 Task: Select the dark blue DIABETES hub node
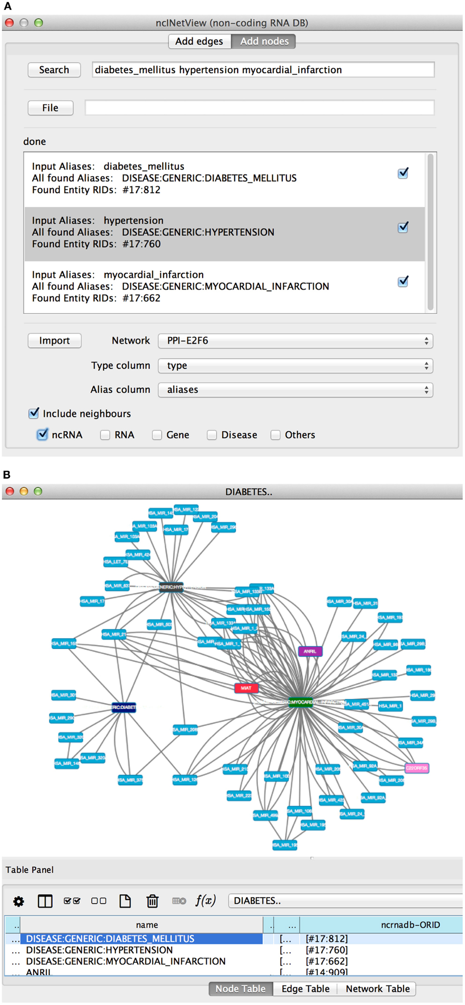pos(124,707)
